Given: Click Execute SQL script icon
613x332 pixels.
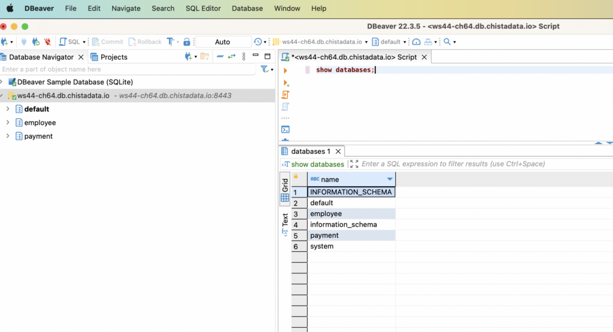Looking at the screenshot, I should [x=286, y=95].
